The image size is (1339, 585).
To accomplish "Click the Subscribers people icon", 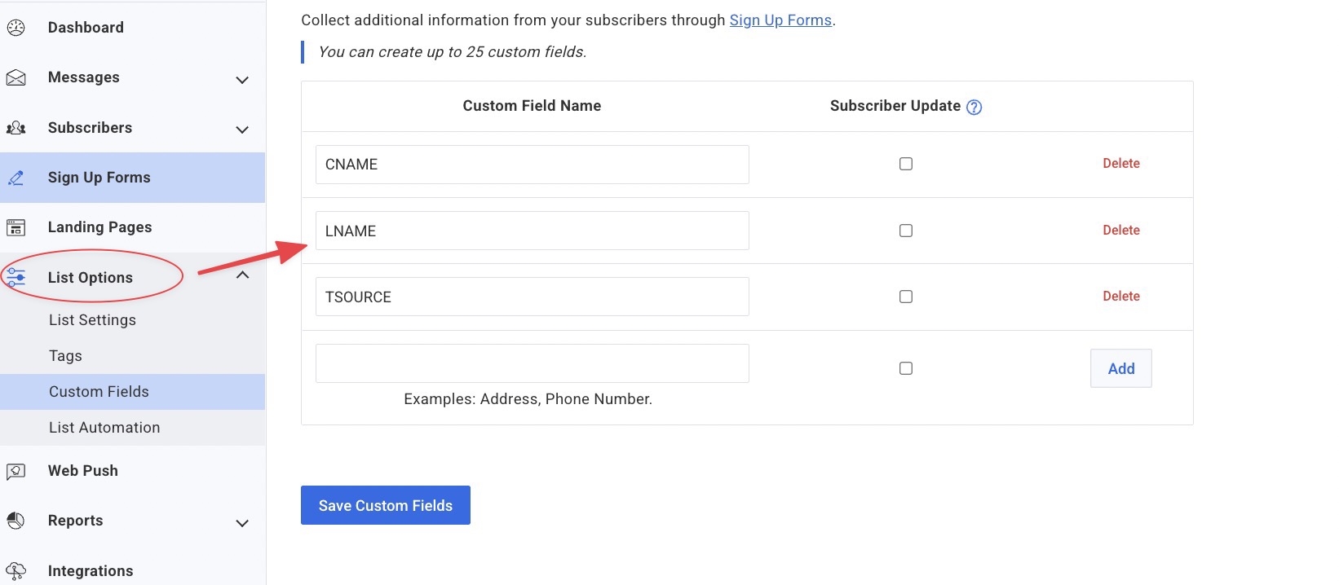I will [x=15, y=128].
